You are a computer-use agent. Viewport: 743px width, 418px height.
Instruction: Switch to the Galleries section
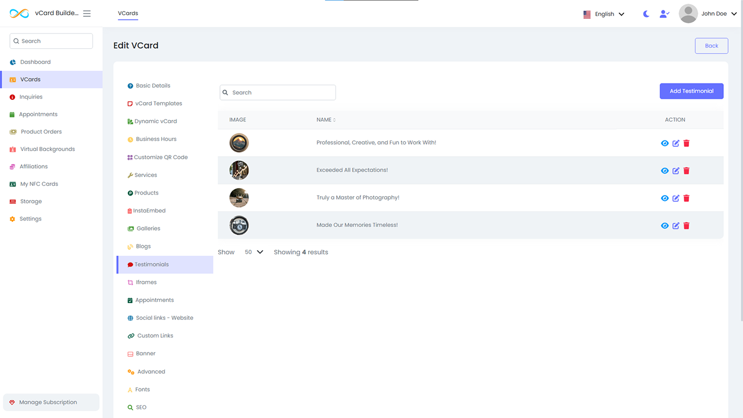[148, 229]
